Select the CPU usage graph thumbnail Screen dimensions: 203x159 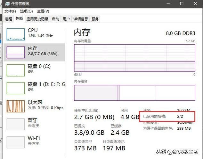[16, 34]
